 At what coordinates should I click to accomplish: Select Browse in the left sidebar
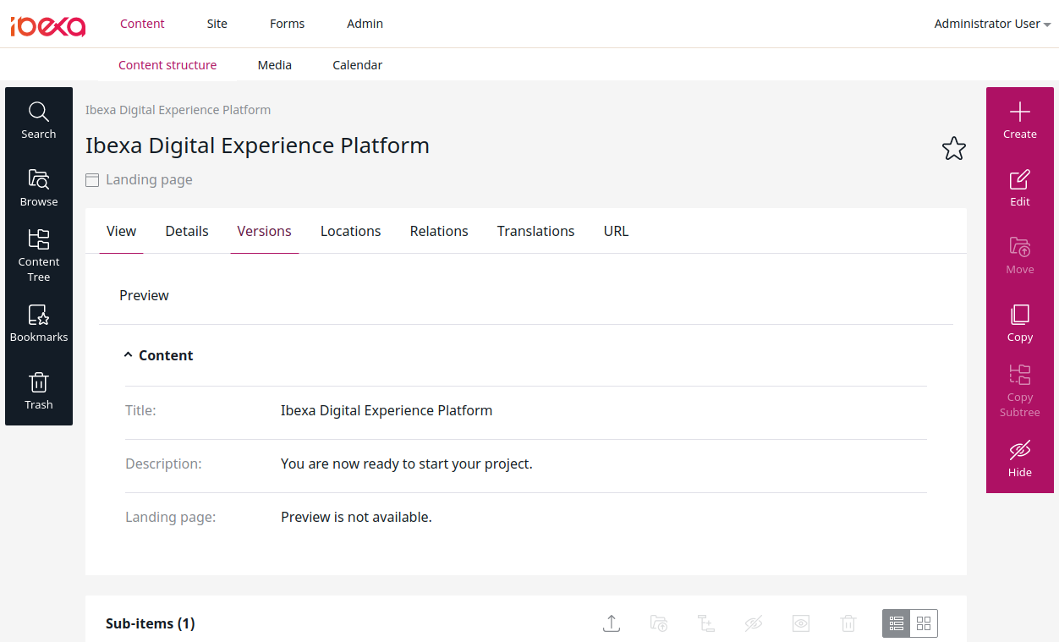click(38, 186)
